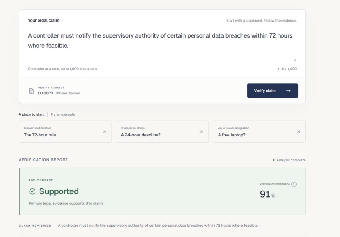Click 'Start with a statement. Follow the evidence.'

coord(261,20)
